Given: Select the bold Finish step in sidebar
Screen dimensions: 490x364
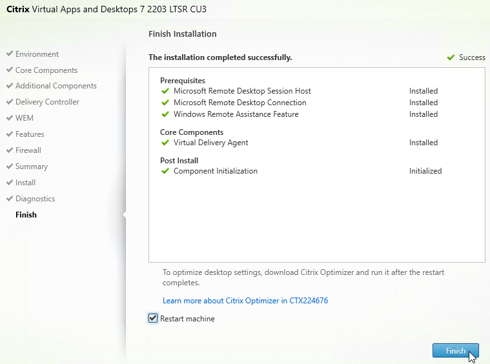Looking at the screenshot, I should click(26, 215).
